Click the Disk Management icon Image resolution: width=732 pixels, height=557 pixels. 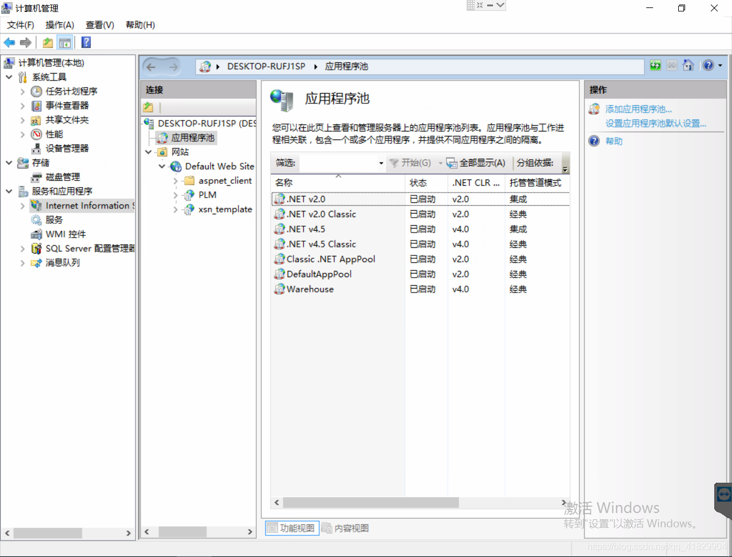pyautogui.click(x=37, y=177)
